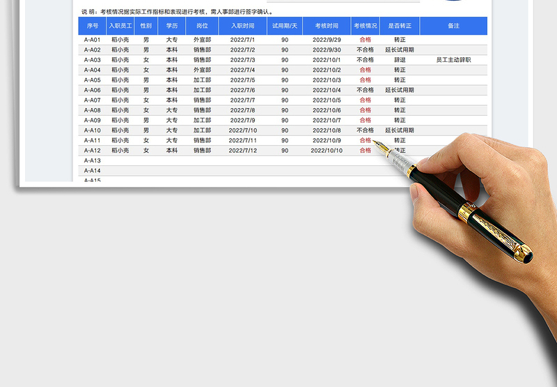Select the 延长试用期 cell in row A-A02
The image size is (557, 387).
399,50
